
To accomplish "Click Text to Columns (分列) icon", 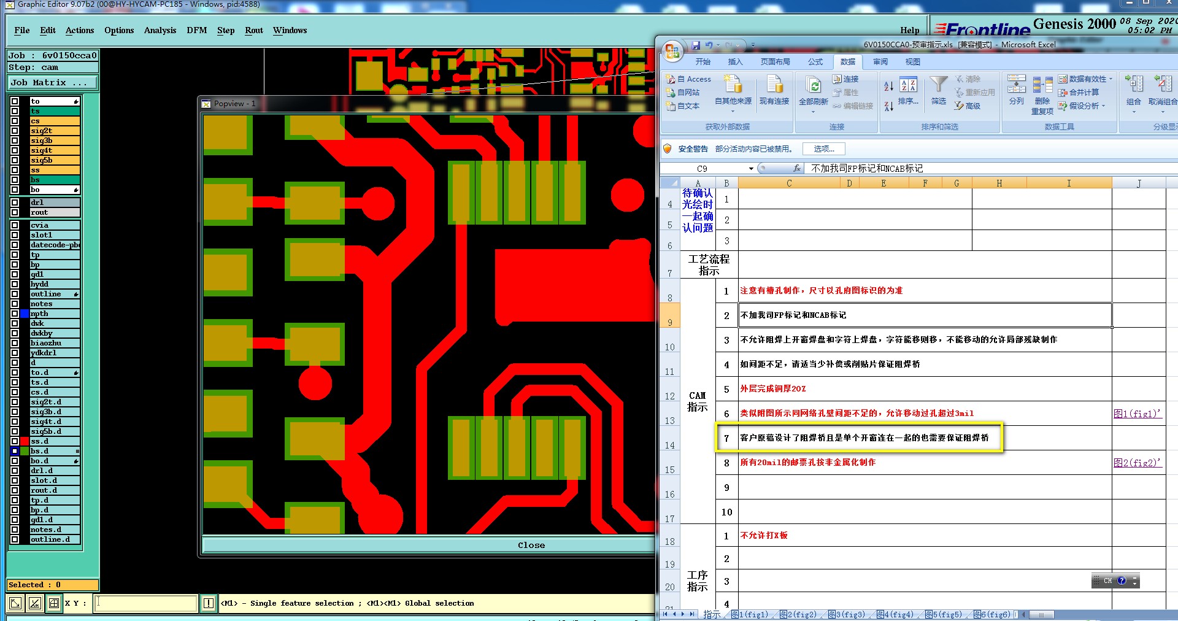I will click(1017, 90).
